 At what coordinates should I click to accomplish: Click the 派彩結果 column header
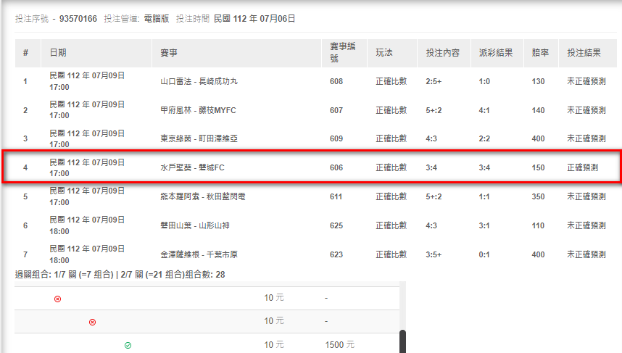pos(496,53)
